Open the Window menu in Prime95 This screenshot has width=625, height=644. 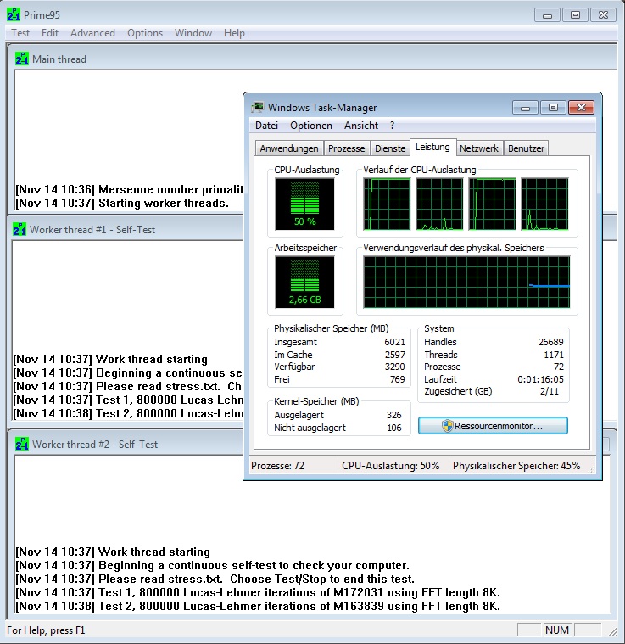[193, 33]
